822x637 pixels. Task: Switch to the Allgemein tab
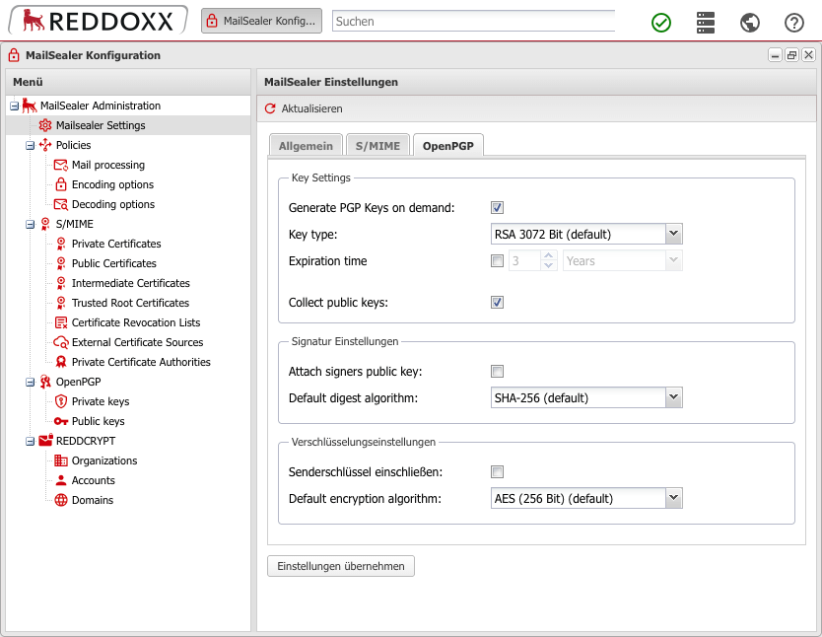tap(306, 145)
